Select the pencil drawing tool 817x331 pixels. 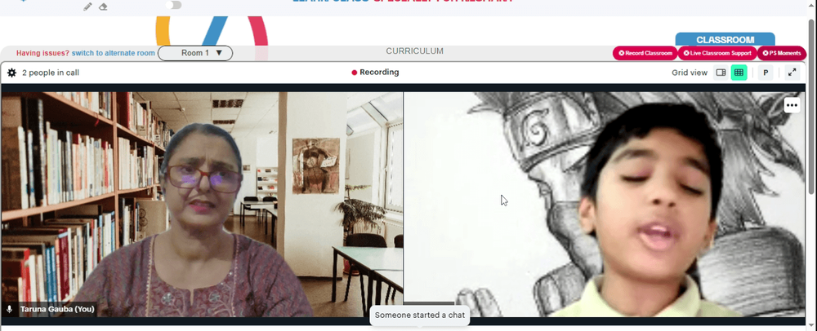coord(87,7)
